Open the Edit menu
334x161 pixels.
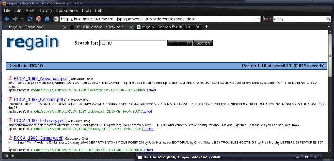18,10
